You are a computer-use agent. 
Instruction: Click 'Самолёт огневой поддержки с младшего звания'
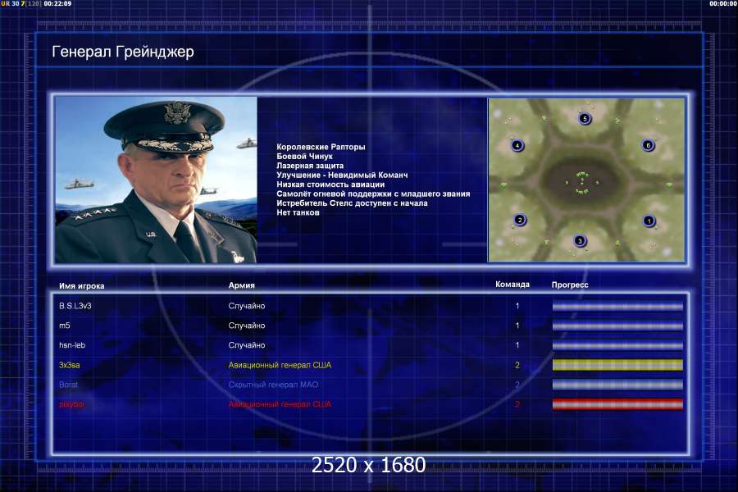(373, 194)
